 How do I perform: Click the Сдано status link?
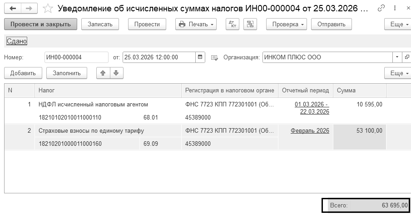17,41
